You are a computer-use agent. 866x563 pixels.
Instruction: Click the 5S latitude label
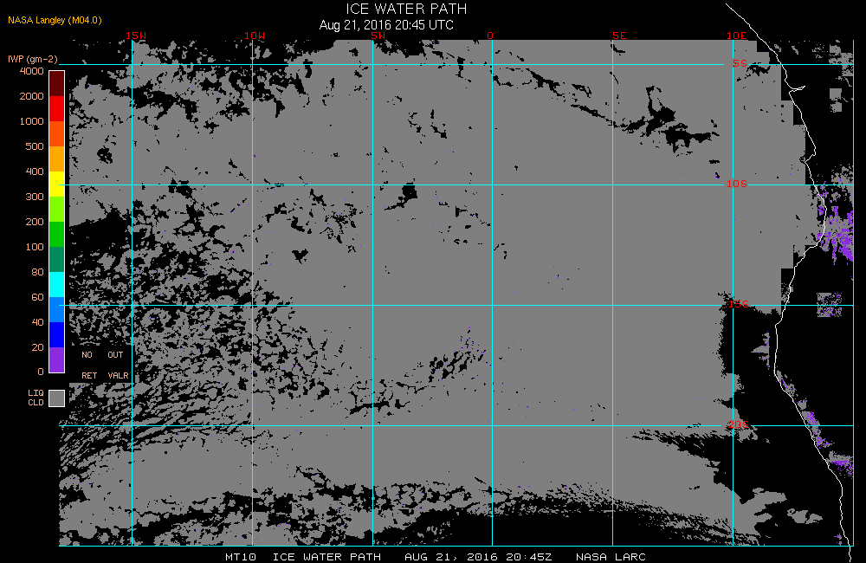point(740,63)
